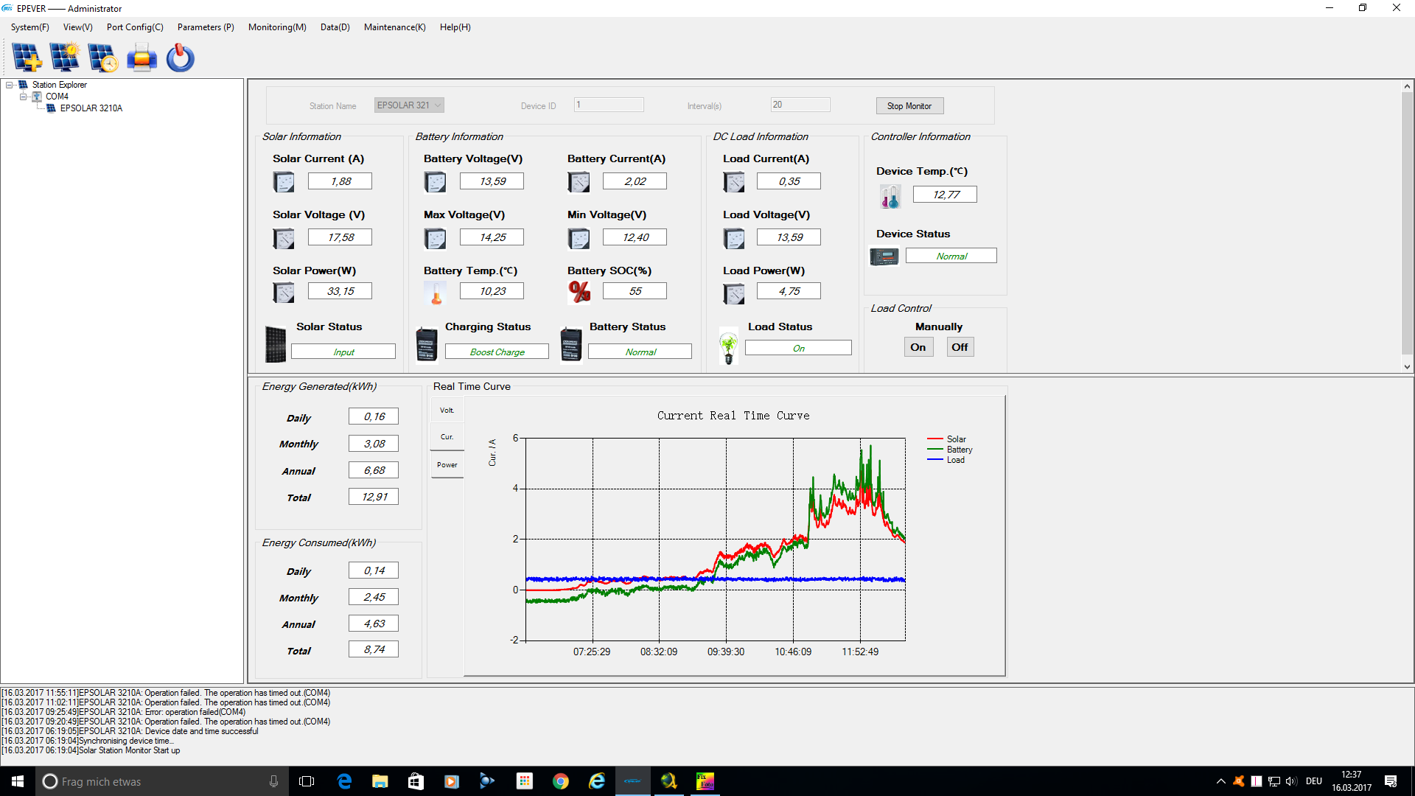The image size is (1415, 796).
Task: Collapse the COM4 tree node
Action: click(x=24, y=97)
